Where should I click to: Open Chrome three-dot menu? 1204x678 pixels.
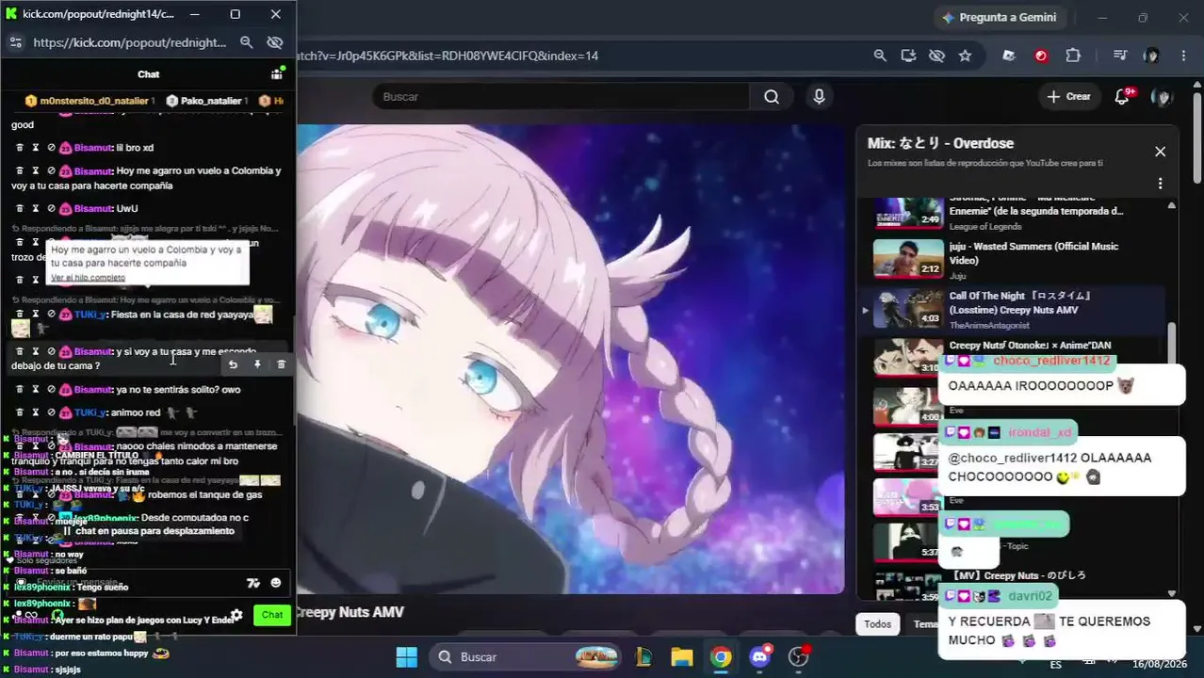[1183, 56]
